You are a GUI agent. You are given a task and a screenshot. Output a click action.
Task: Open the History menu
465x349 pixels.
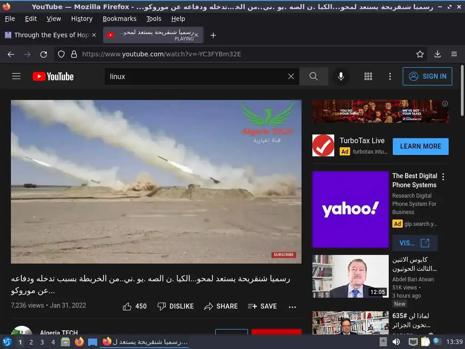tap(82, 19)
